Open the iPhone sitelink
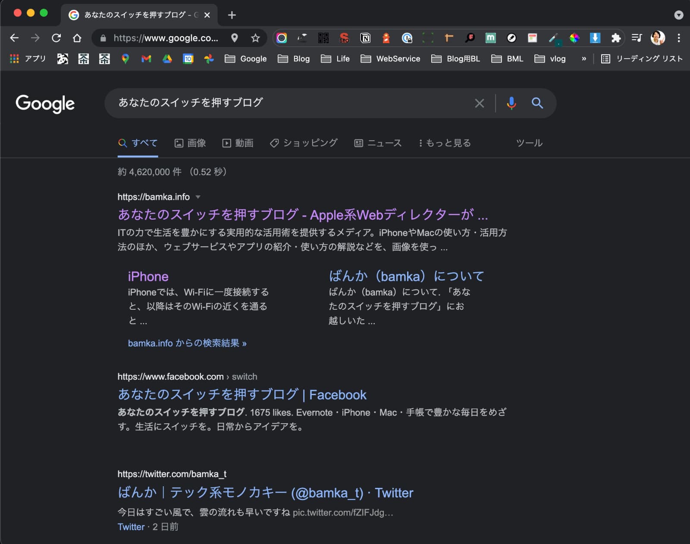The image size is (690, 544). click(148, 277)
